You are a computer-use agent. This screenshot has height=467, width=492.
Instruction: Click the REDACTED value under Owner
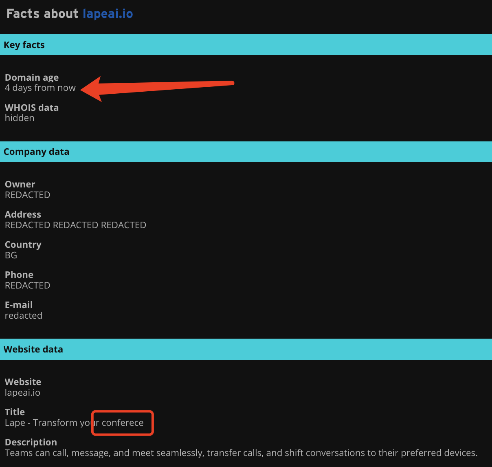[x=27, y=195]
